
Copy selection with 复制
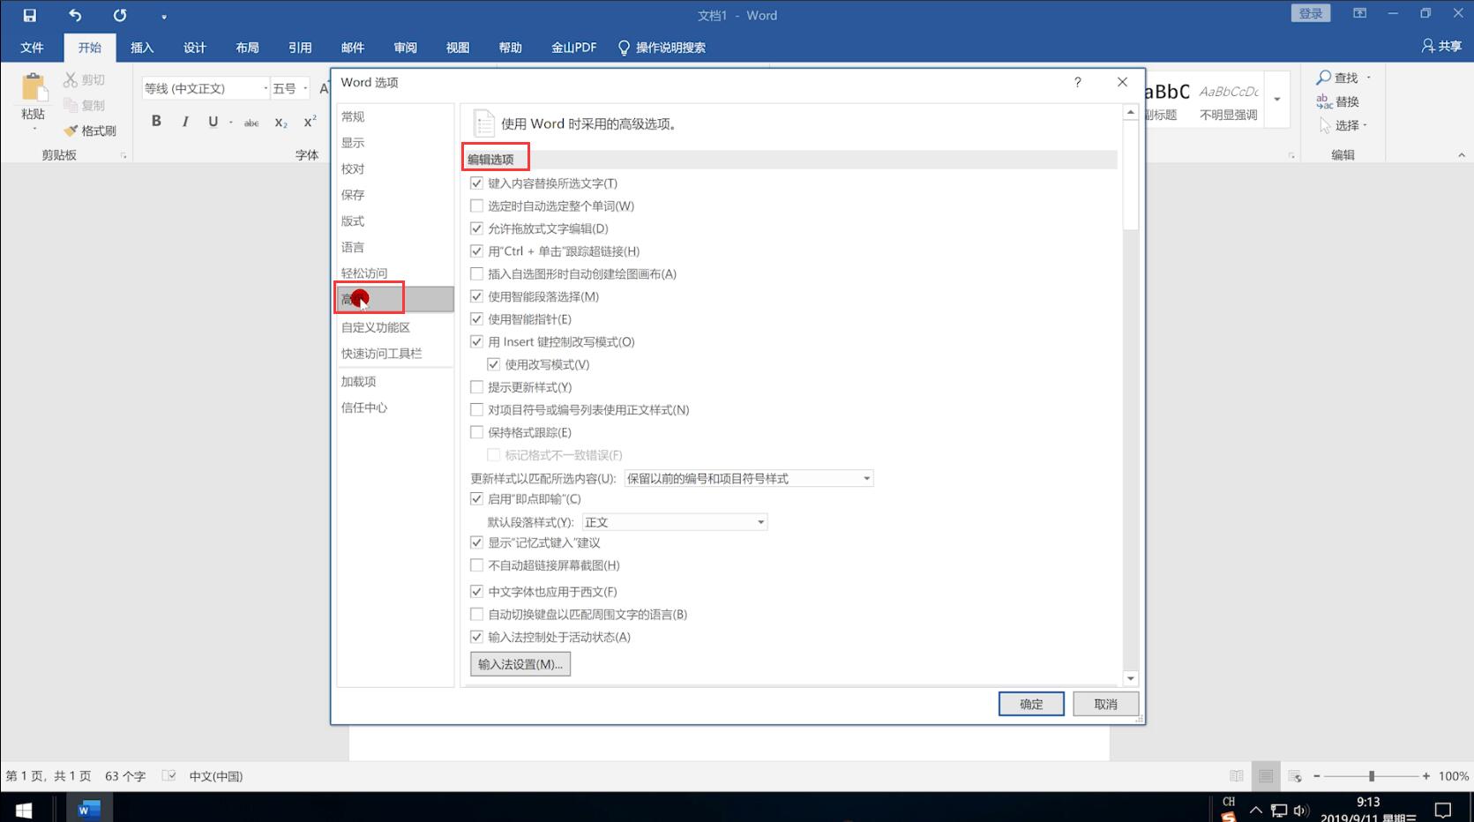[x=85, y=105]
